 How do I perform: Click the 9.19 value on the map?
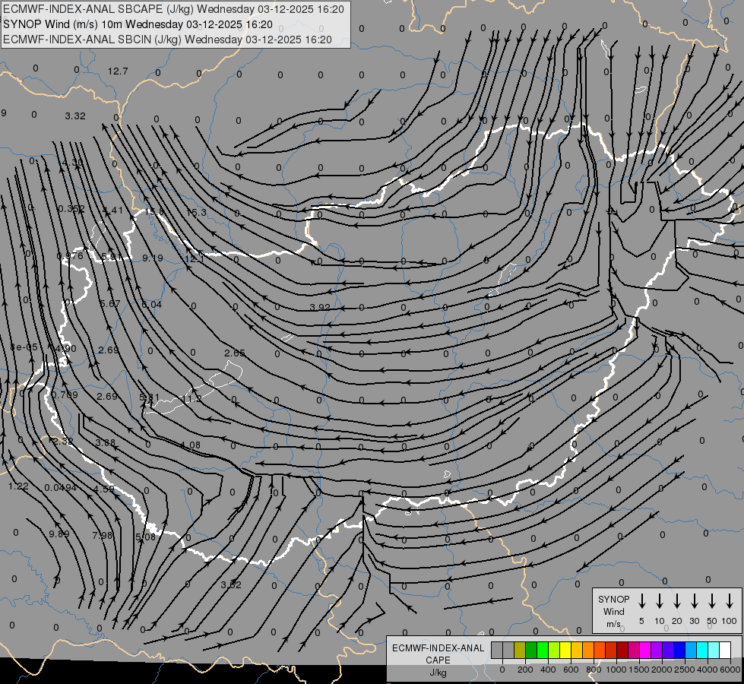coord(153,258)
